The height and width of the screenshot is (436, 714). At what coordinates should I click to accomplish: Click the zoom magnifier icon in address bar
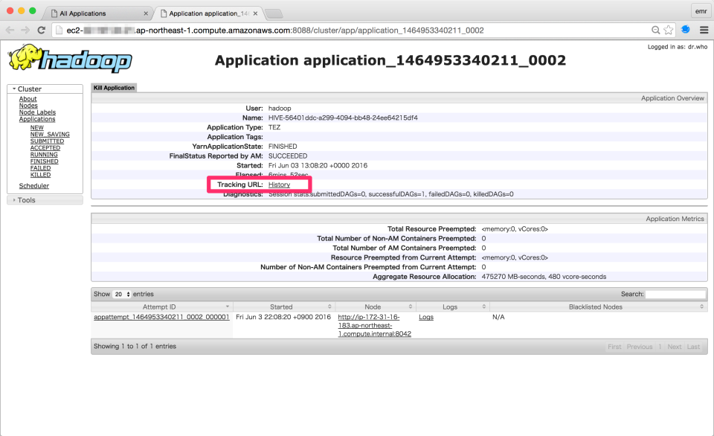(x=655, y=30)
